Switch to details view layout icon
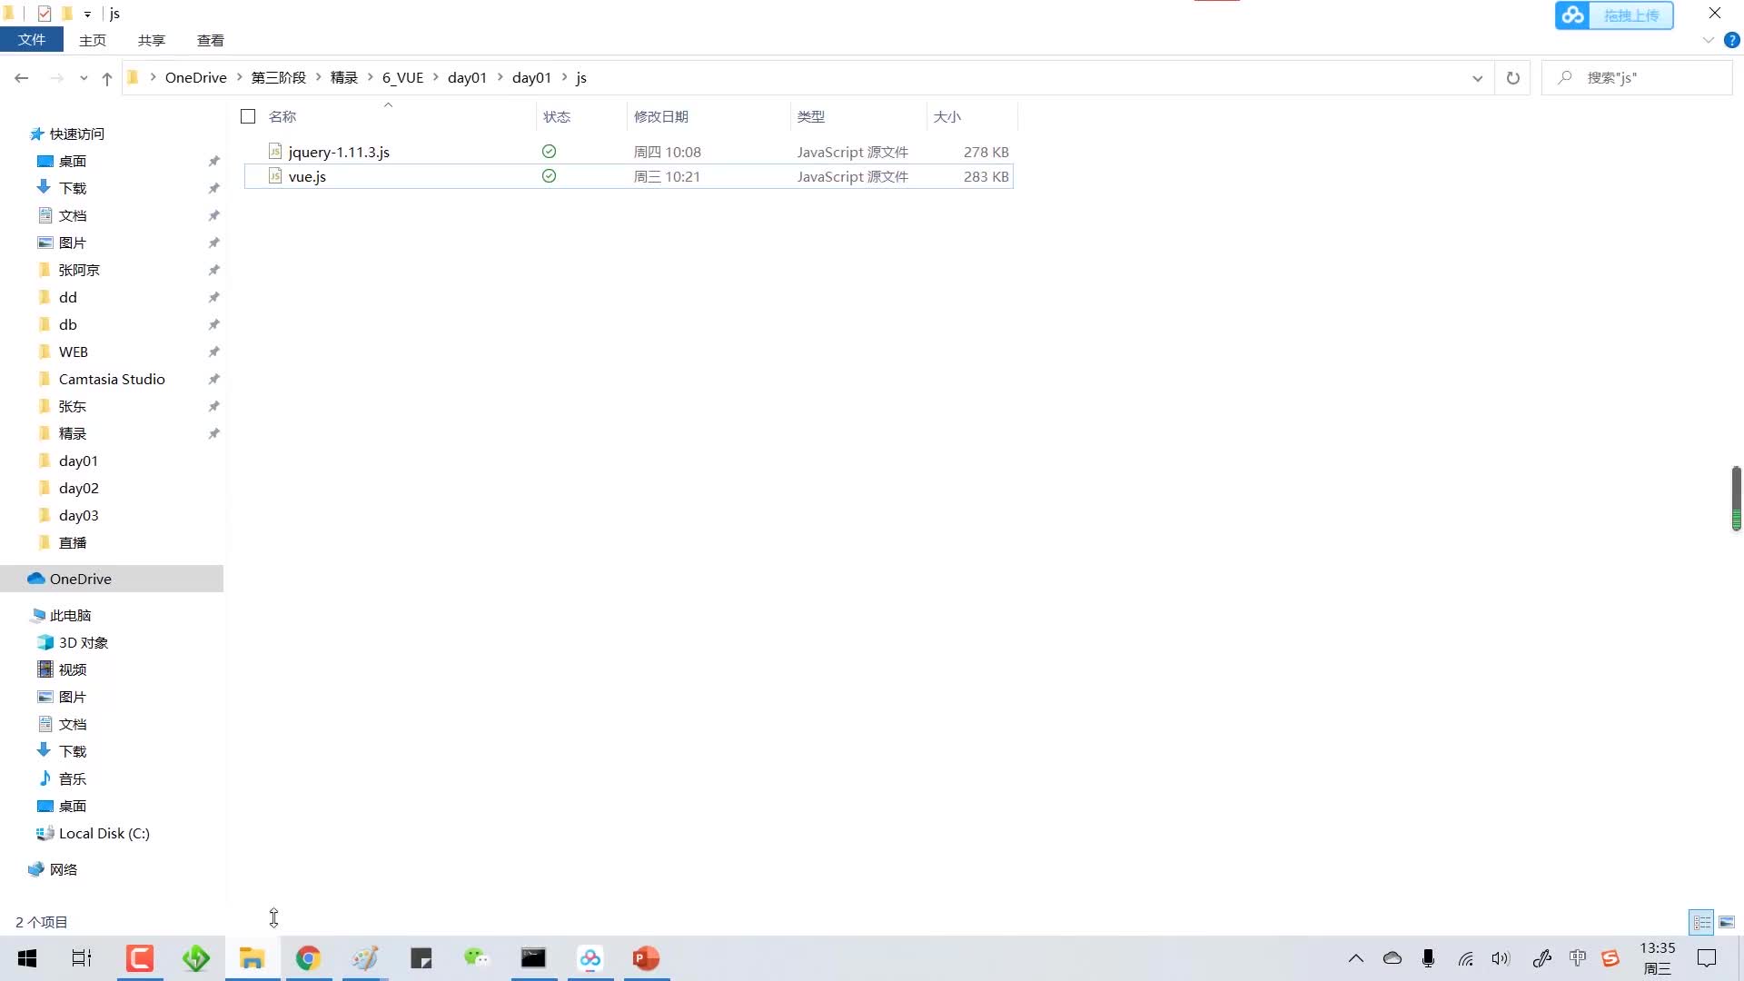Screen dimensions: 1744x981 (x=1701, y=922)
